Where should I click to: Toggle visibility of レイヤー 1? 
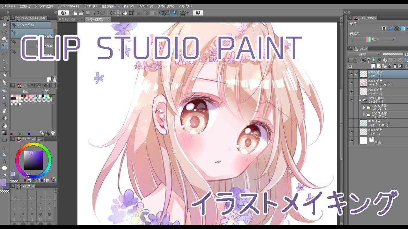click(x=351, y=132)
